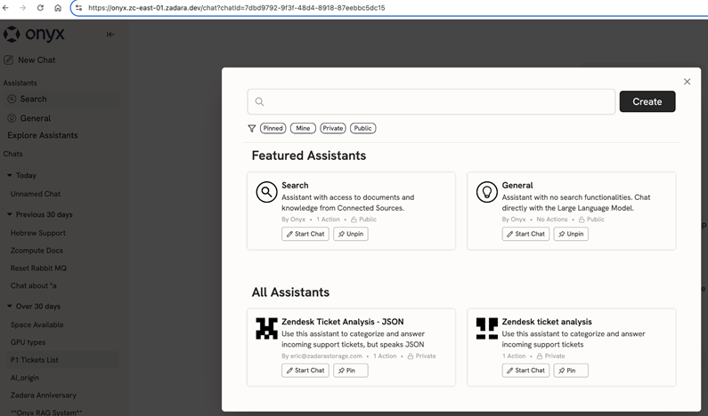Close the assistants dialog with X

[x=687, y=82]
